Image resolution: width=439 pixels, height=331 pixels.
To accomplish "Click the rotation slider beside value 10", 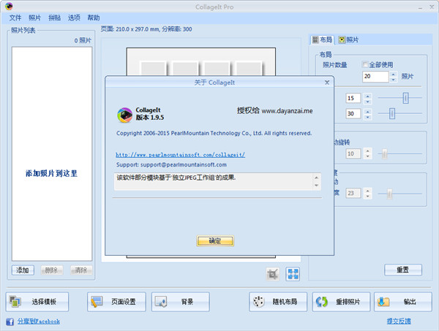I will pos(385,153).
